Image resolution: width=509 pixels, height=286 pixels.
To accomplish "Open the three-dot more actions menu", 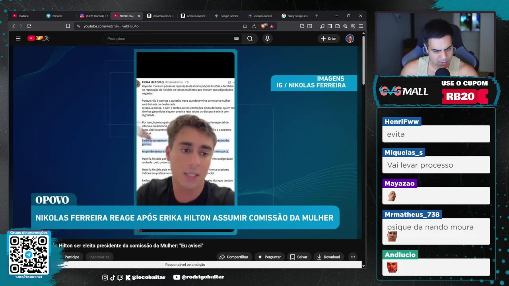I will pos(353,257).
